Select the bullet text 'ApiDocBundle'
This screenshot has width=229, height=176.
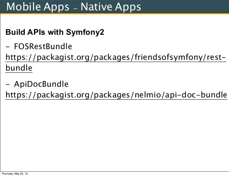41,84
